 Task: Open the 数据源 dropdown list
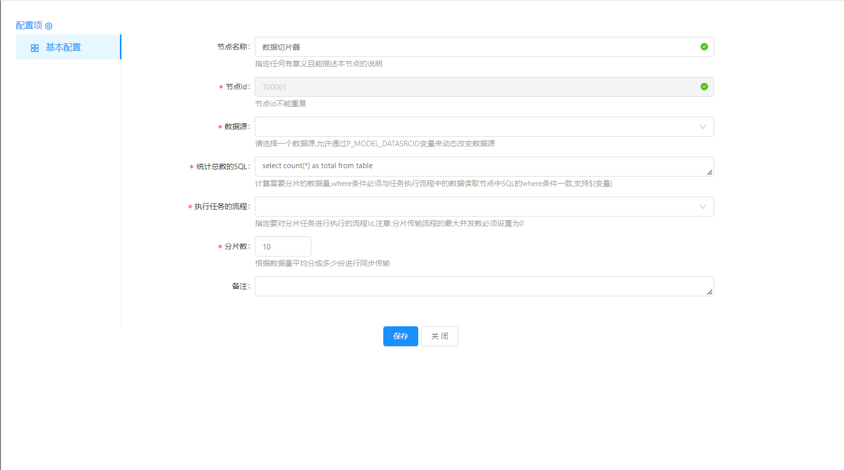475,127
